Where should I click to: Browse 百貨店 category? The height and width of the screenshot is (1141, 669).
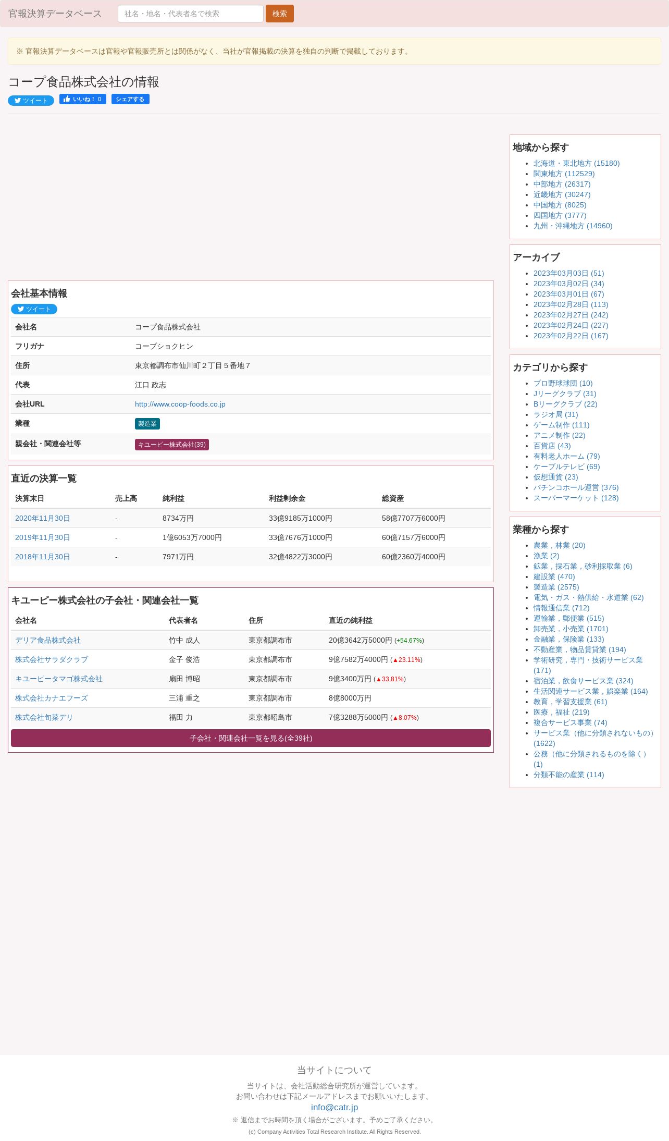(552, 446)
